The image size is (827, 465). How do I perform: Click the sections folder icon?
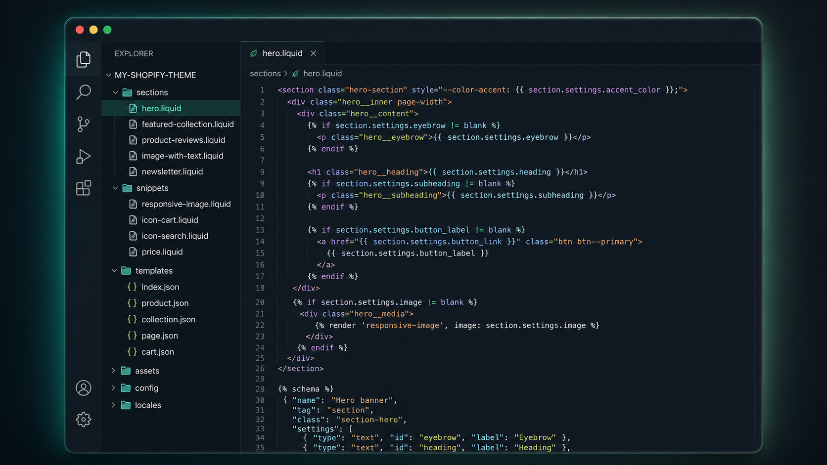coord(127,92)
